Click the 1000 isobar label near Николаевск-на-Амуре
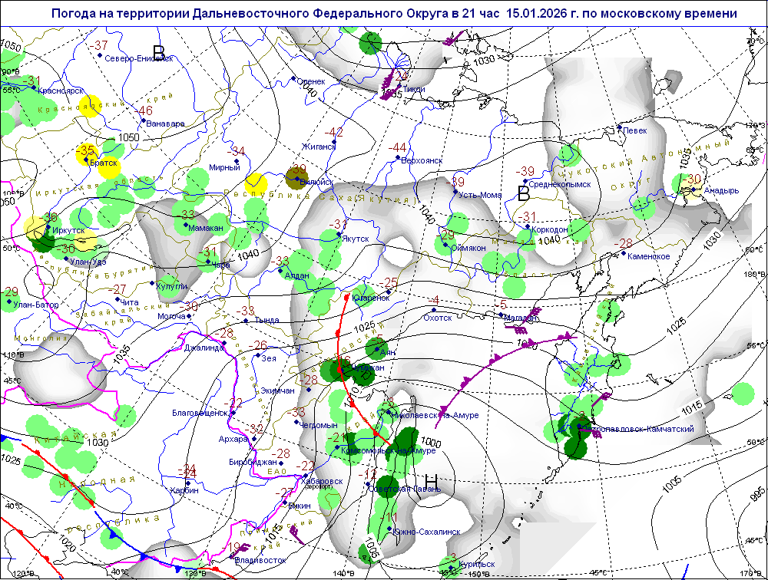The image size is (768, 580). [431, 443]
